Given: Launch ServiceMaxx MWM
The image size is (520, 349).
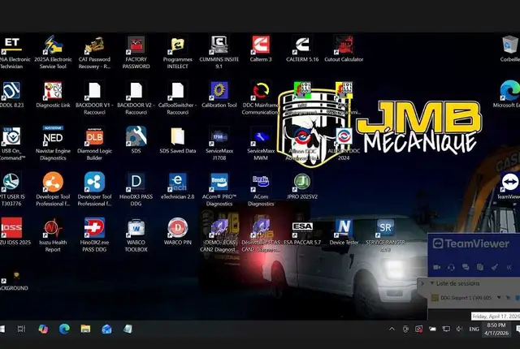Looking at the screenshot, I should (261, 144).
